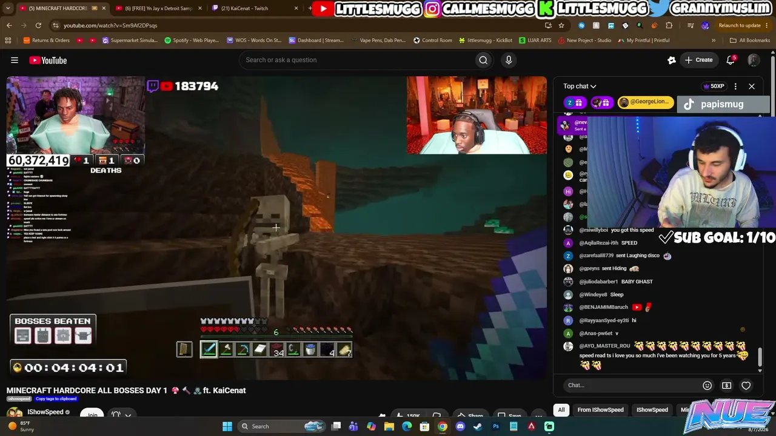Open the Spotify - Web Player bookmark

[192, 41]
